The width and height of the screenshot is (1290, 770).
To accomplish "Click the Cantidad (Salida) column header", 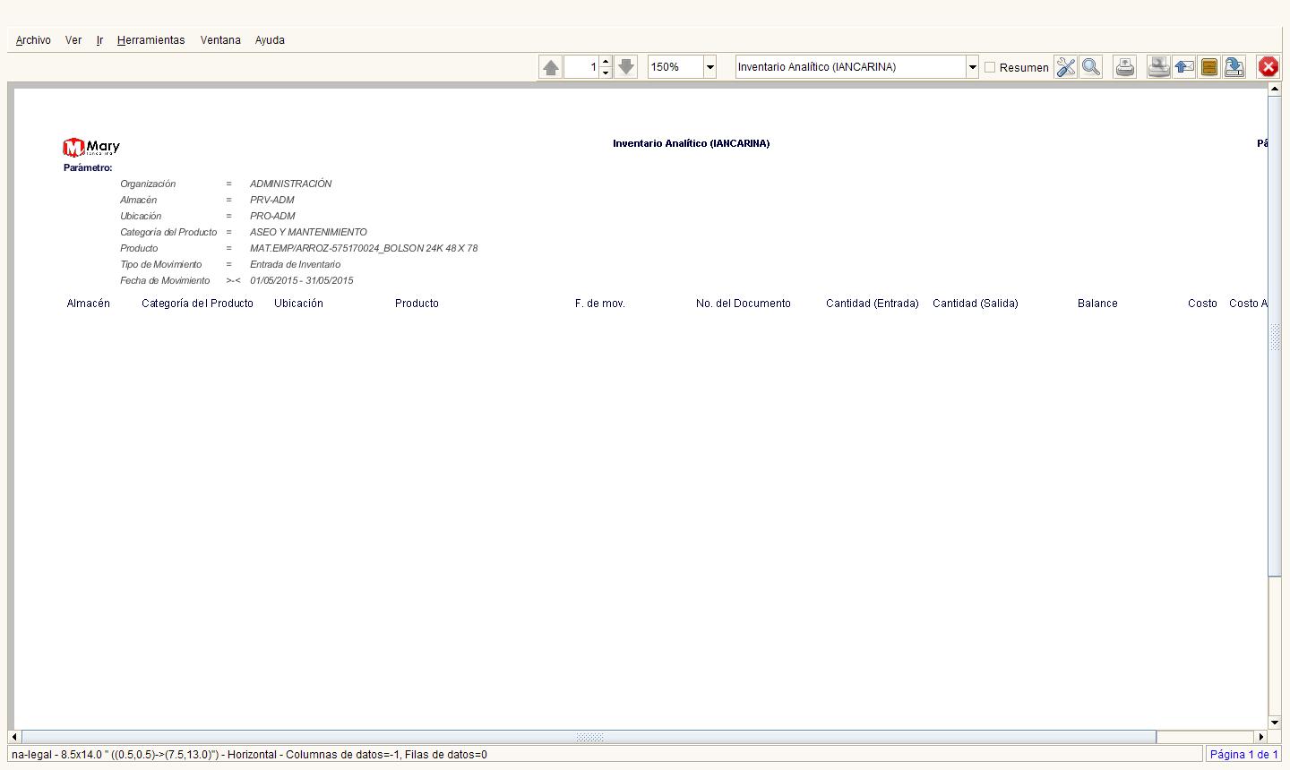I will tap(976, 304).
